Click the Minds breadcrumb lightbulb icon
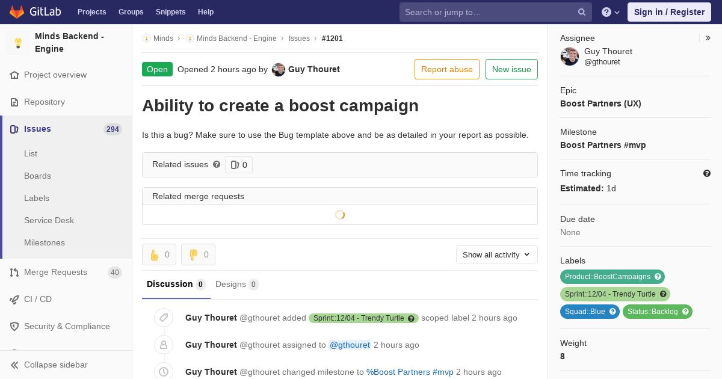722x379 pixels. click(146, 39)
